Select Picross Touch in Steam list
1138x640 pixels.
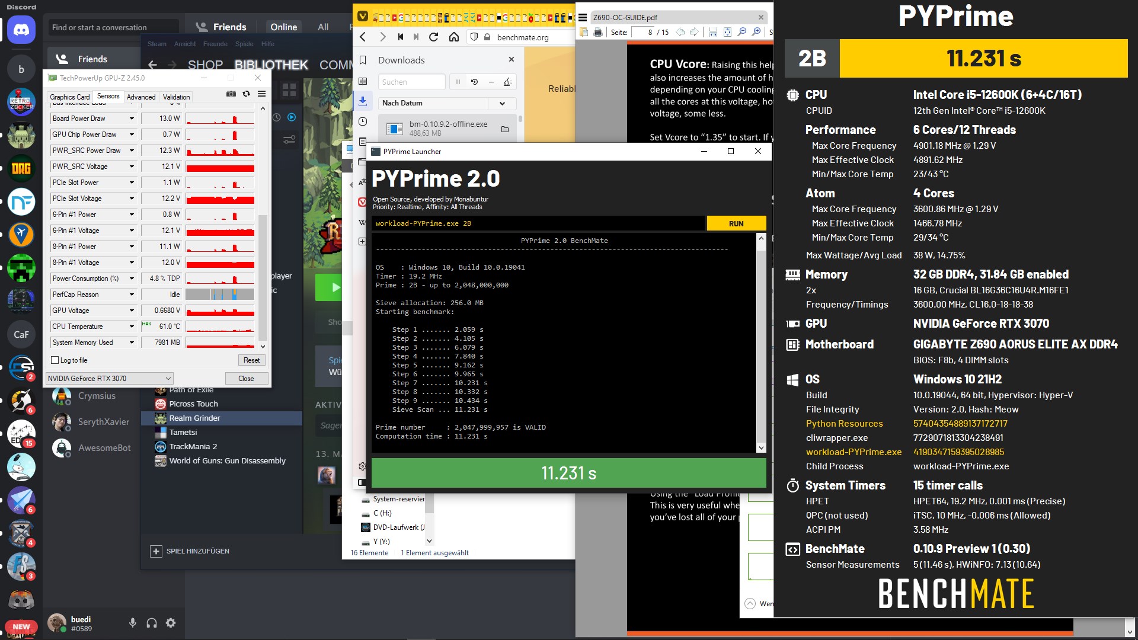click(222, 404)
